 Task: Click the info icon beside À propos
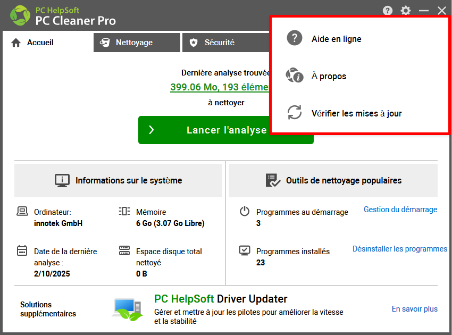(294, 75)
